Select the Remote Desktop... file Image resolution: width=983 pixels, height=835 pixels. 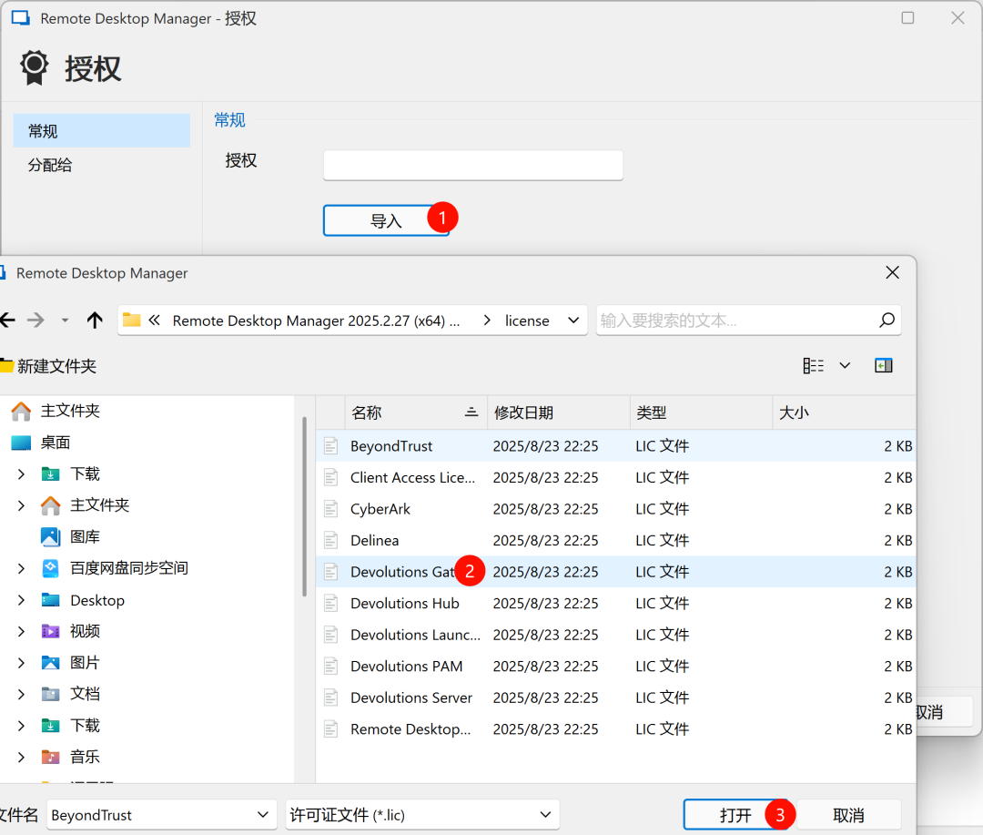(615, 729)
